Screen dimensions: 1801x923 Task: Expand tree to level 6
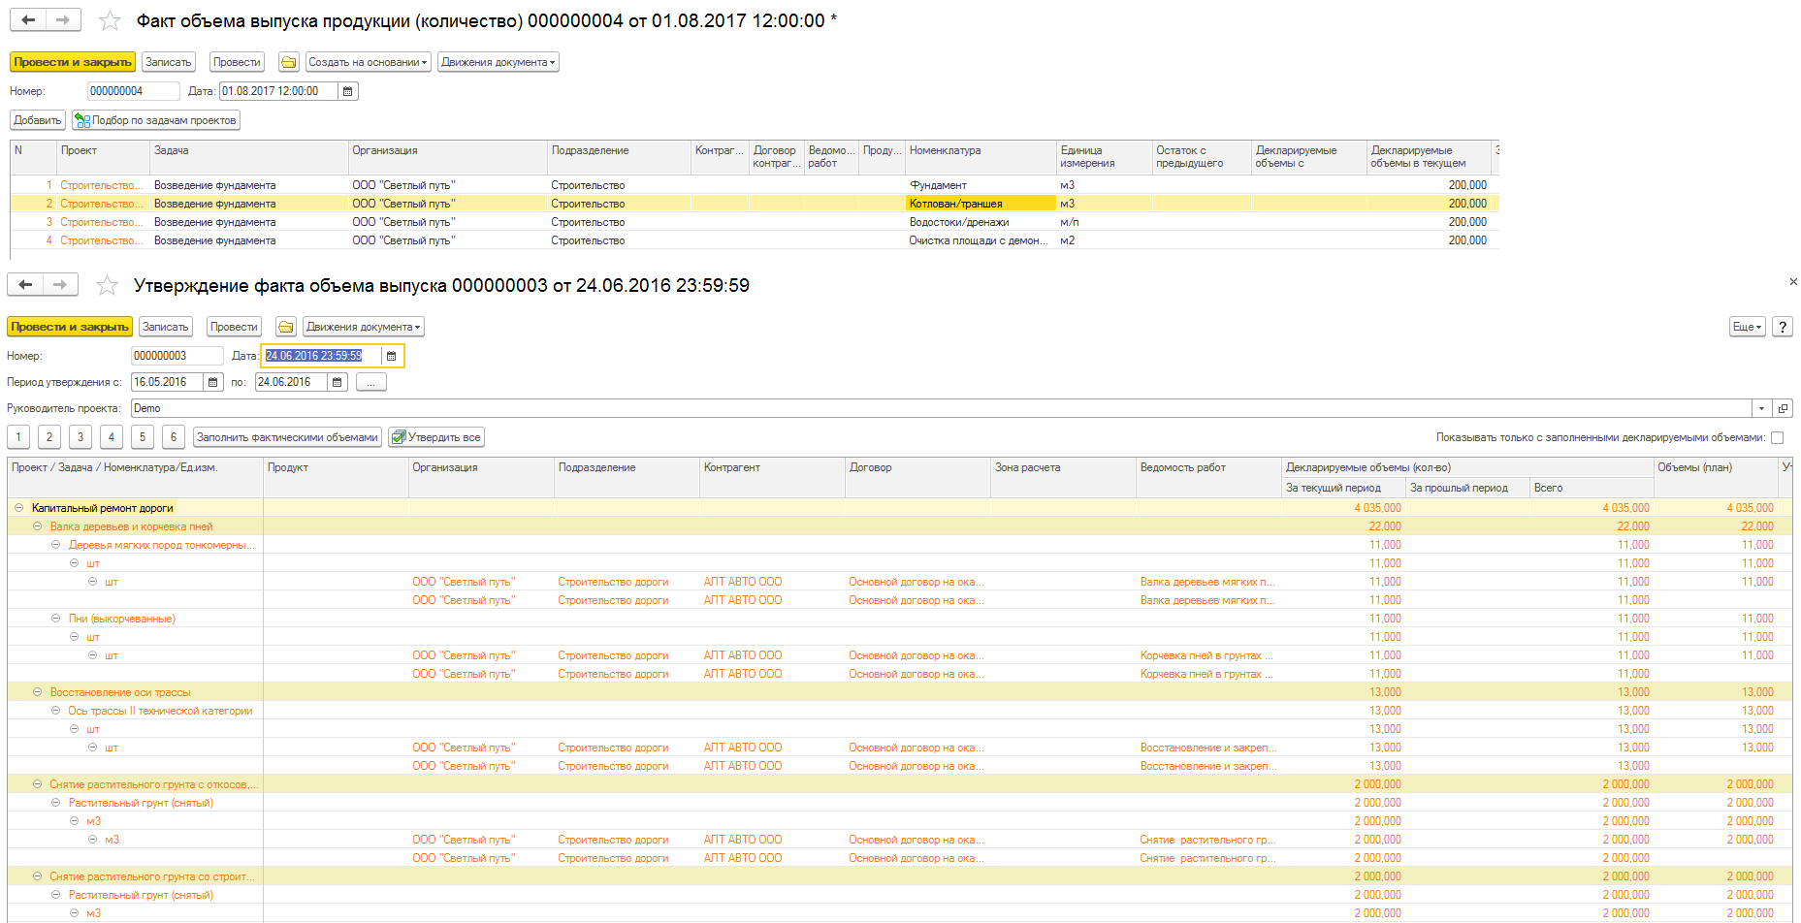click(174, 437)
